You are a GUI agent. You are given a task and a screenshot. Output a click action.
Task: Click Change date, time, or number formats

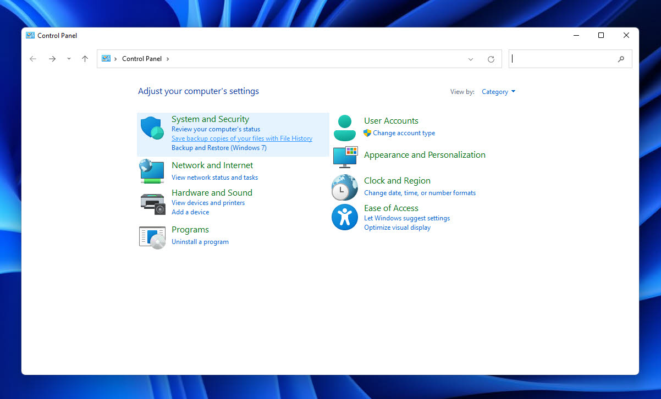click(420, 193)
